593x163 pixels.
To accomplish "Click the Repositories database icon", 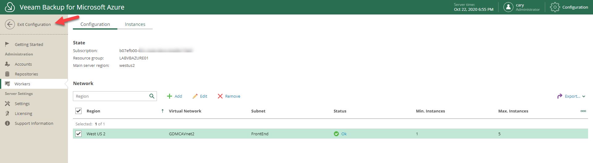I will coord(7,74).
